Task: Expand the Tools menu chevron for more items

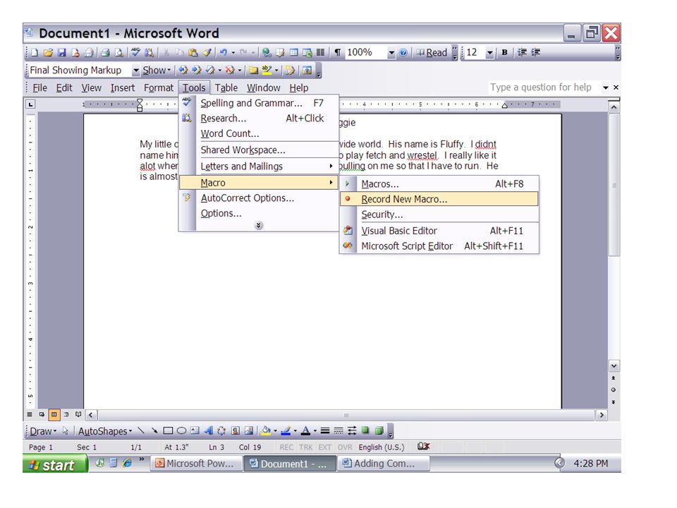Action: (x=259, y=226)
